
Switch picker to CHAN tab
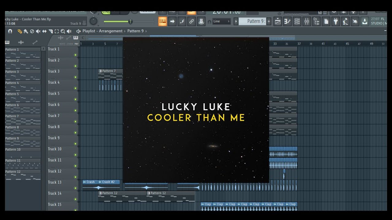(x=70, y=44)
